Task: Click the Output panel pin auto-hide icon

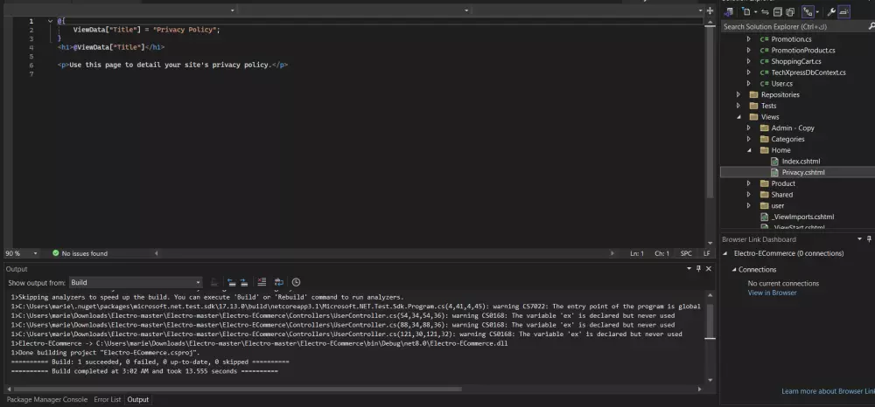Action: point(698,269)
